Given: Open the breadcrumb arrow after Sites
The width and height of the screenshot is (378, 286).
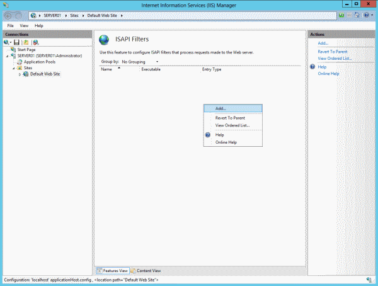Looking at the screenshot, I should (x=83, y=16).
